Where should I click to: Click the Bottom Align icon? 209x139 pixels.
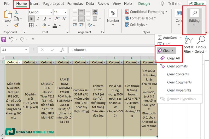click(x=88, y=13)
